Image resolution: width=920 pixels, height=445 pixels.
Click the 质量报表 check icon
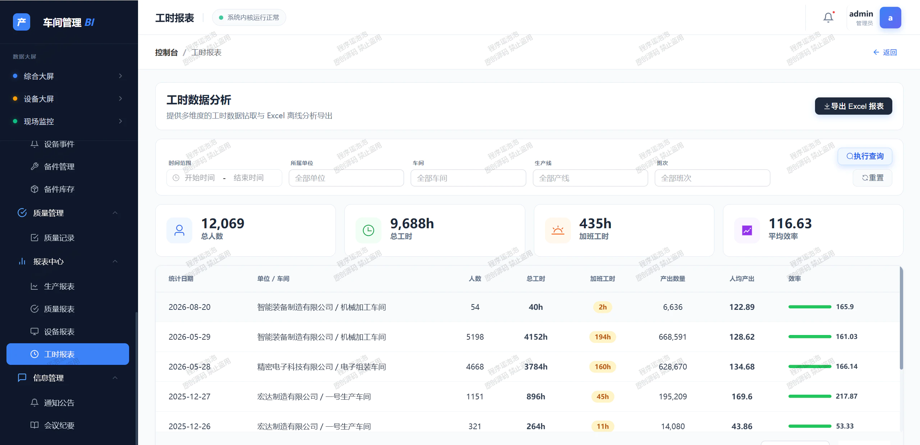click(35, 309)
